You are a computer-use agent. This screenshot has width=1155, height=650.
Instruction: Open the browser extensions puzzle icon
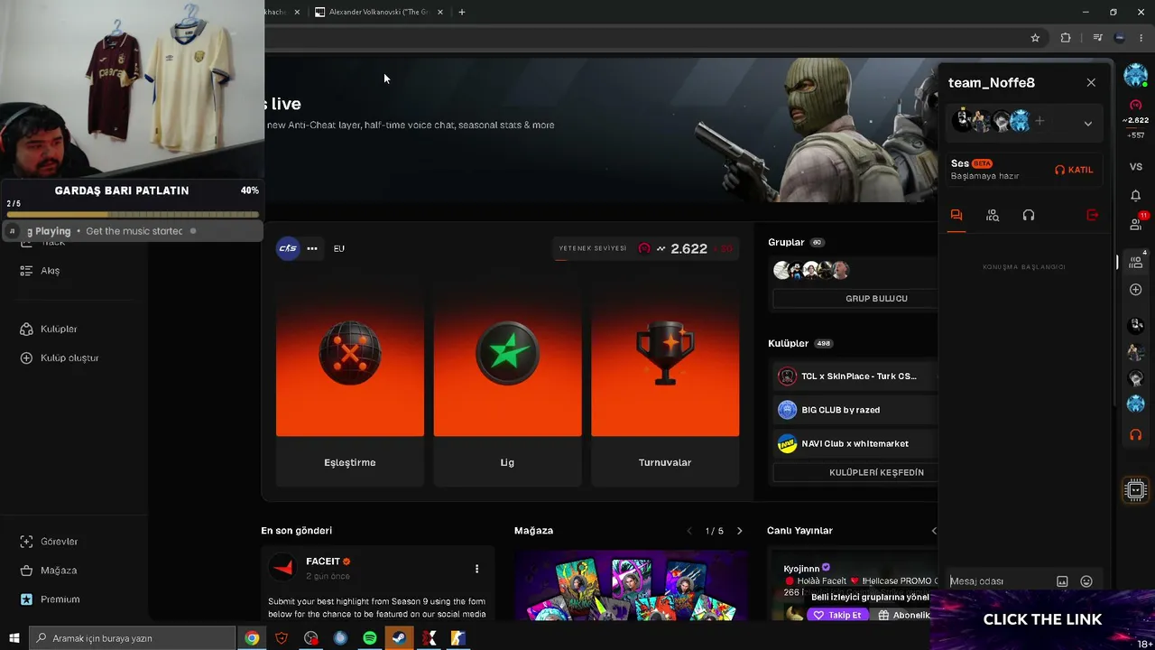coord(1066,38)
